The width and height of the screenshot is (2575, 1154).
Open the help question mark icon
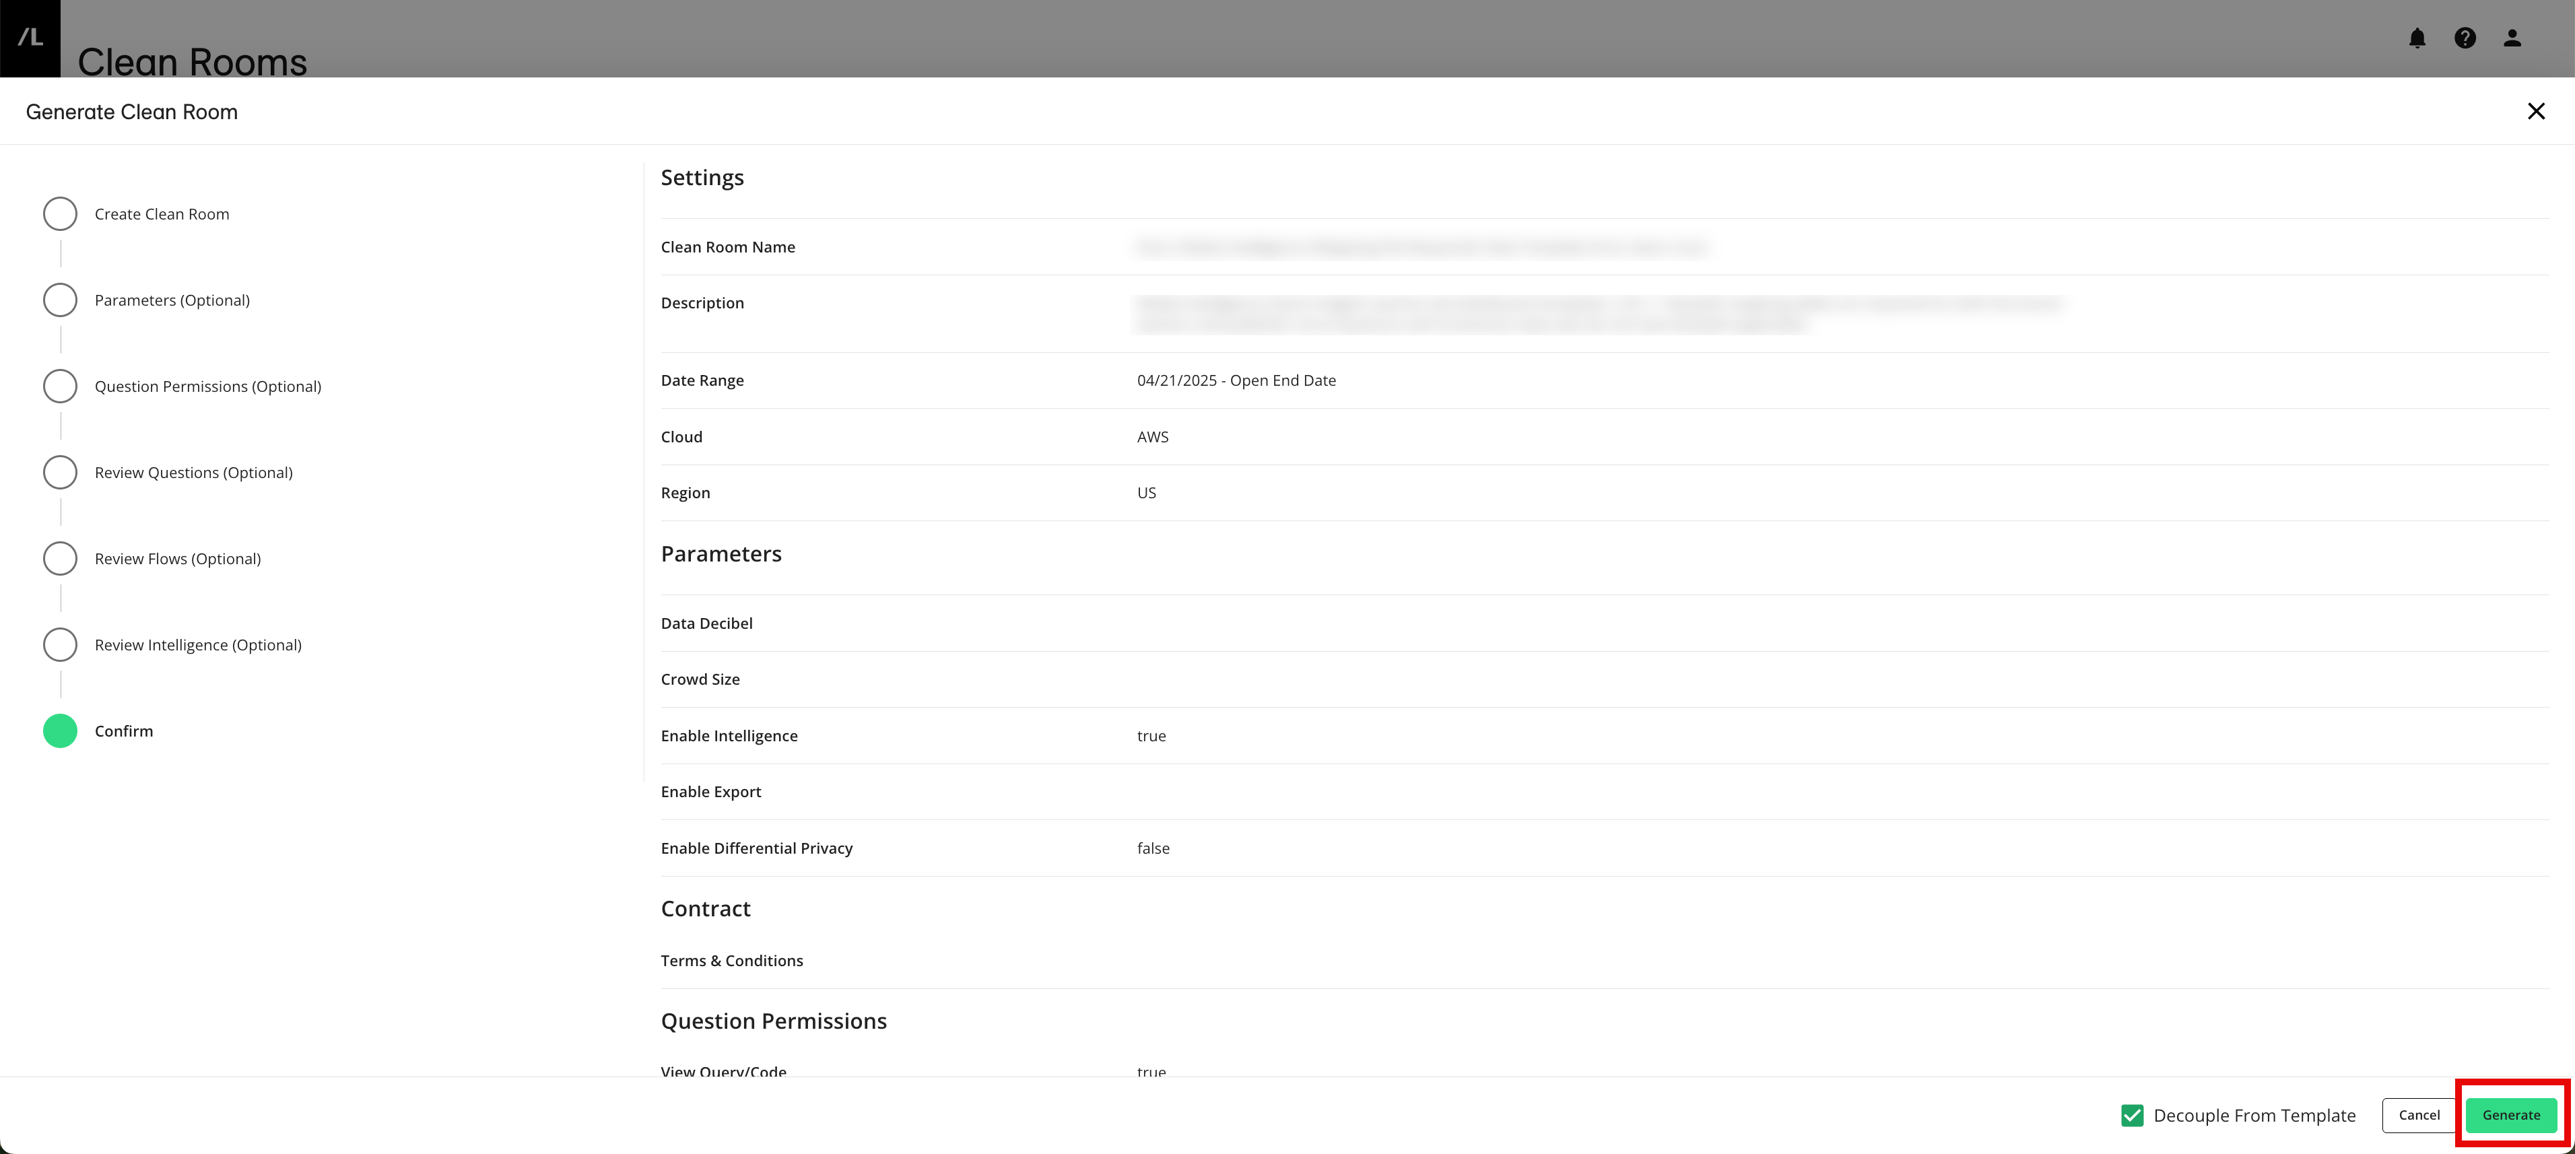2465,38
